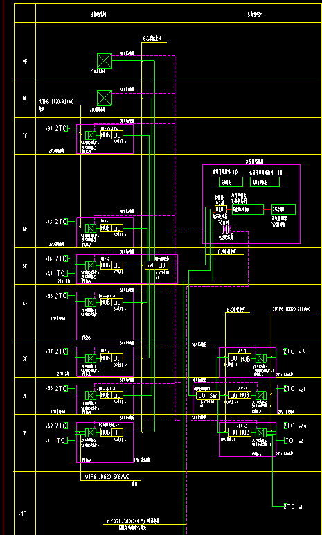Select the LIU box adjoining HUB on 5F

[x=117, y=265]
